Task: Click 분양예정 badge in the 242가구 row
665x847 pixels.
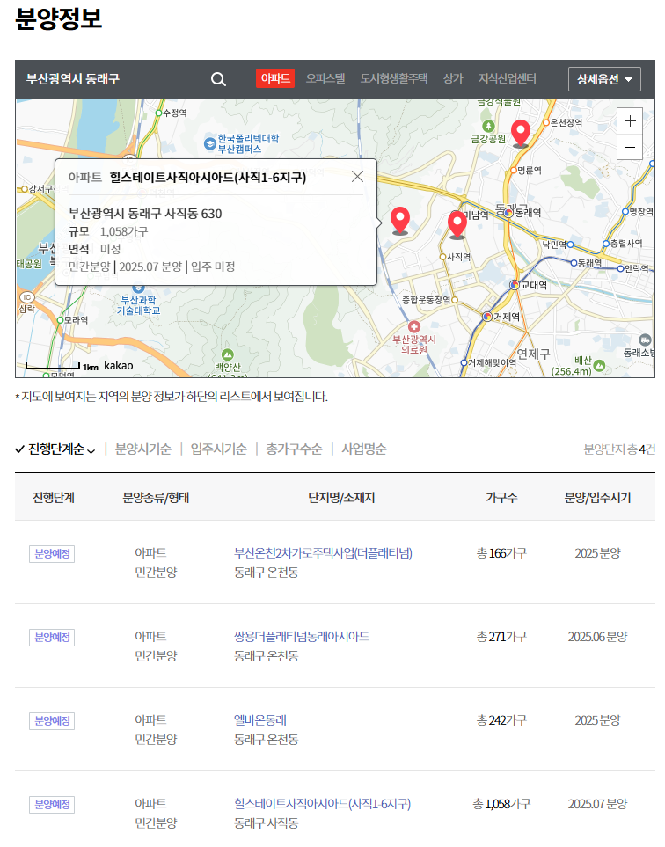Action: pyautogui.click(x=52, y=720)
